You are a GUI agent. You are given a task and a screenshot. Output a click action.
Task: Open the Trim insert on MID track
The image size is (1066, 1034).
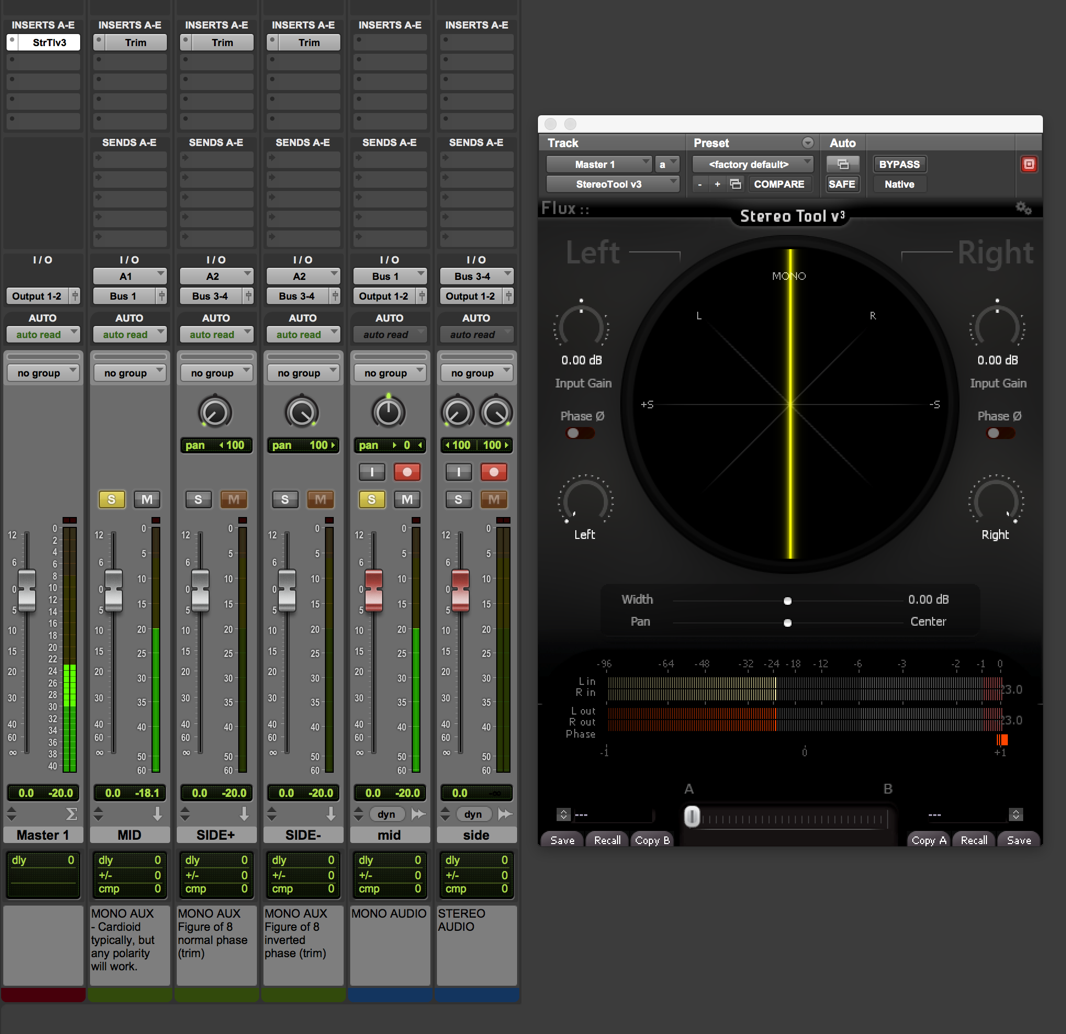point(136,42)
